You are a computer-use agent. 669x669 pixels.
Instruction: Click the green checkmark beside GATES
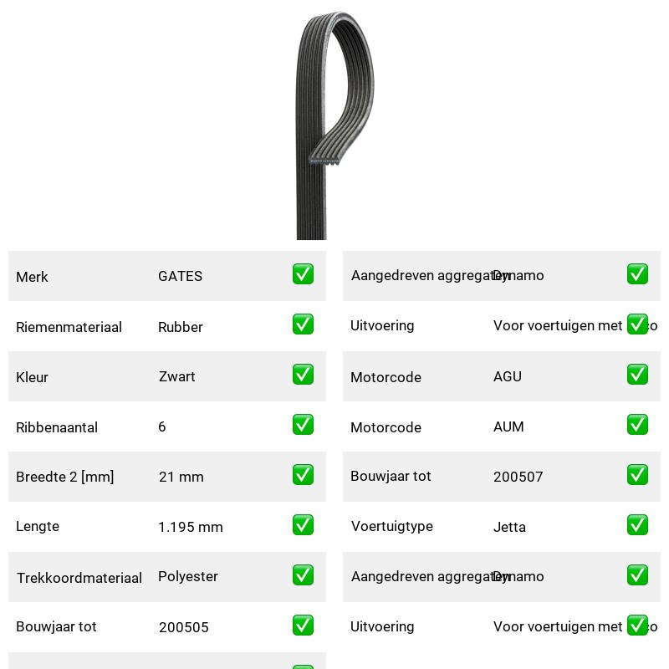303,274
